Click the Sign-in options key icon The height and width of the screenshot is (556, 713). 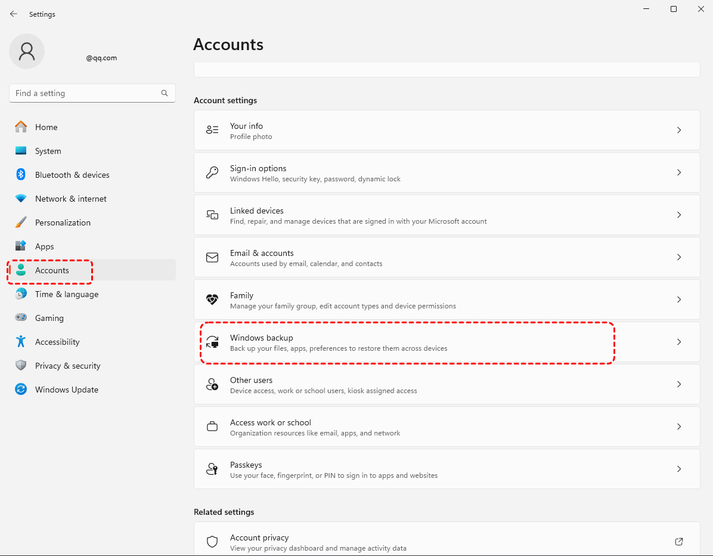click(x=212, y=172)
